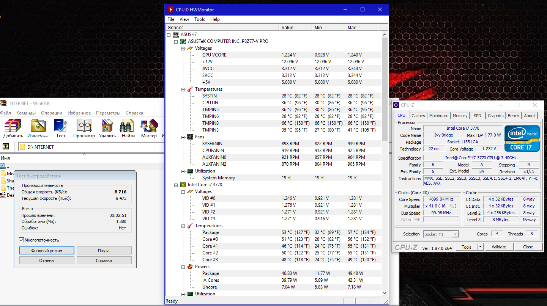This screenshot has height=306, width=547.
Task: Click the flame icon beside Powers
Action: [190, 267]
